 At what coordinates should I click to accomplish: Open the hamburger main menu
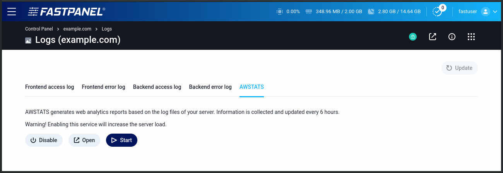click(x=12, y=12)
